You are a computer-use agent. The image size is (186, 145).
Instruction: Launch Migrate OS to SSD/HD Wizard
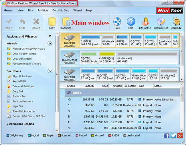coord(29,49)
